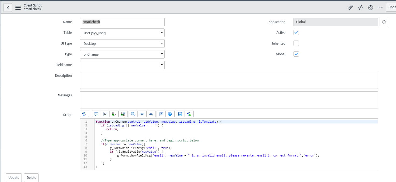Viewport: 396px width, 182px height.
Task: Click the 'Field name' label
Action: click(64, 65)
